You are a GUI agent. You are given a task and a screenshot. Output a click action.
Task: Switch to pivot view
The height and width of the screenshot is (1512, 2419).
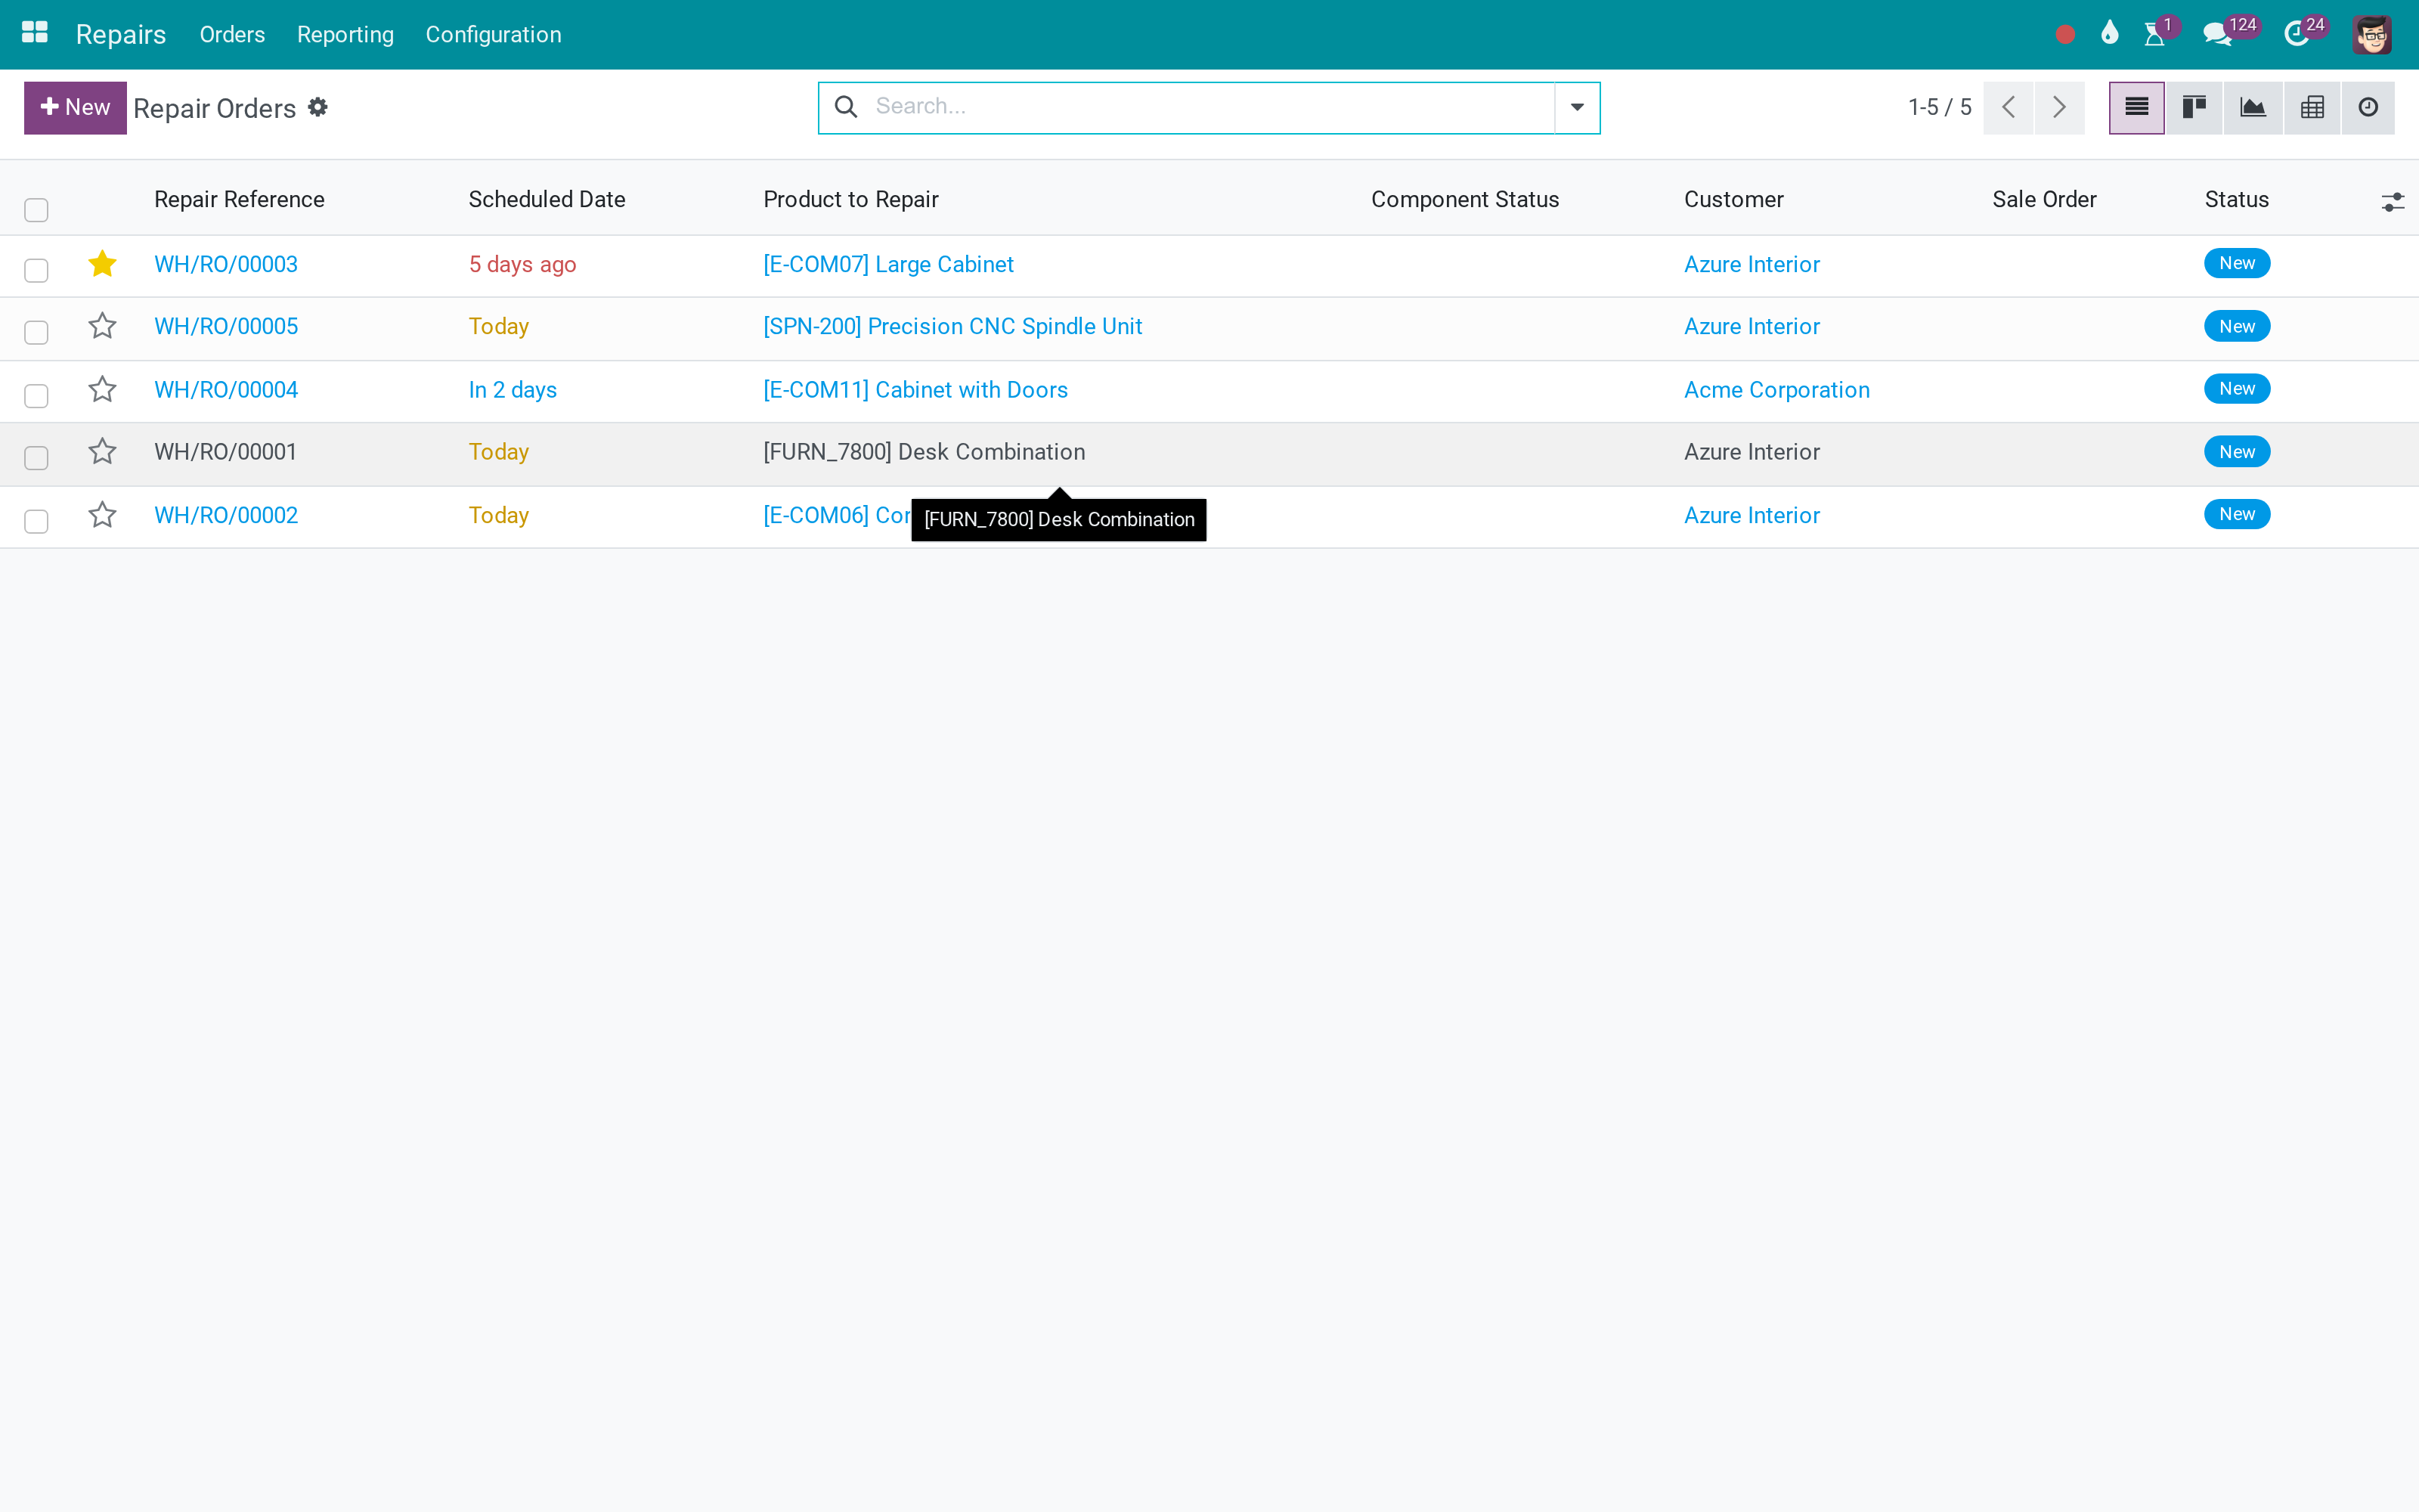2312,107
